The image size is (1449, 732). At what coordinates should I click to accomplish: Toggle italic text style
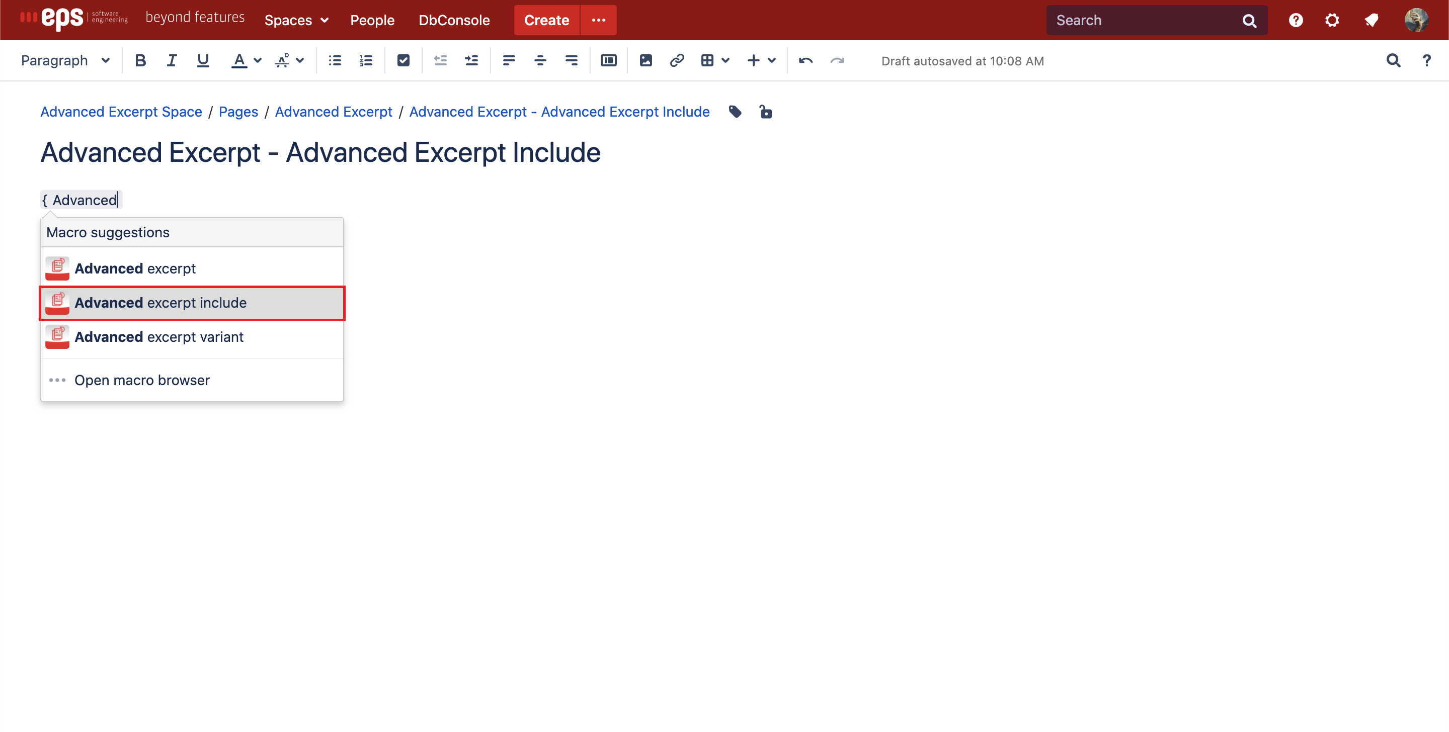tap(172, 61)
